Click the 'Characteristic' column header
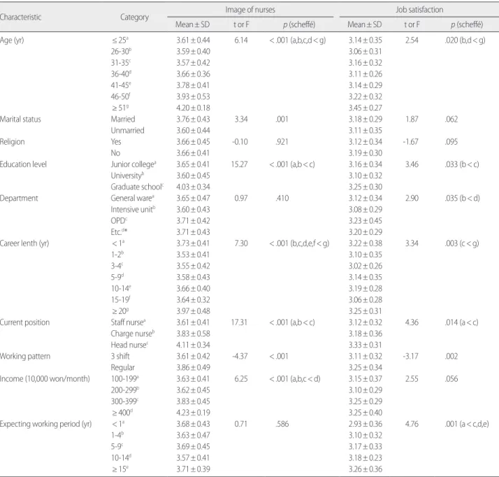Screen dimensions: 499x477 point(21,17)
